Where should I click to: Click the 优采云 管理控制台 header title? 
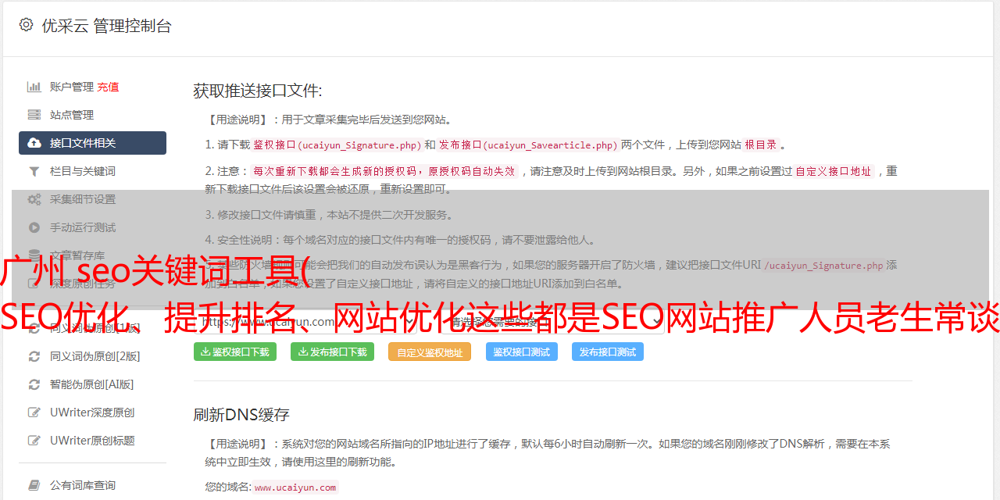(x=107, y=26)
